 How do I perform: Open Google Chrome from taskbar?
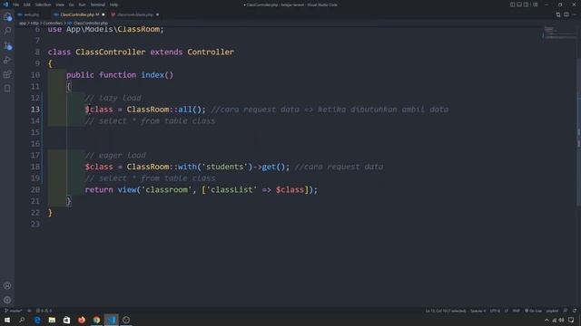pos(96,320)
